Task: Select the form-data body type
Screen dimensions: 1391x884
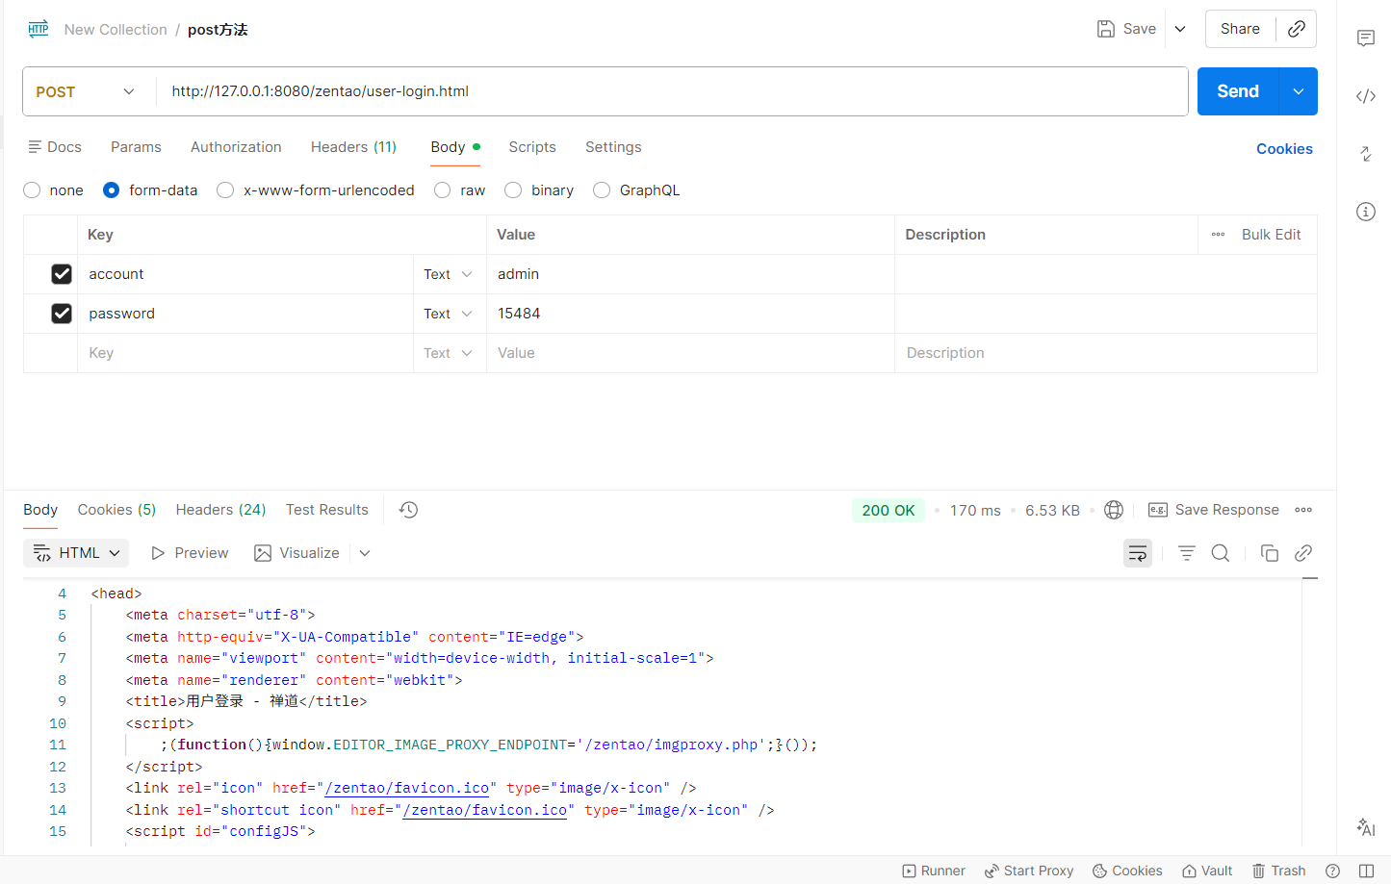Action: pyautogui.click(x=112, y=190)
